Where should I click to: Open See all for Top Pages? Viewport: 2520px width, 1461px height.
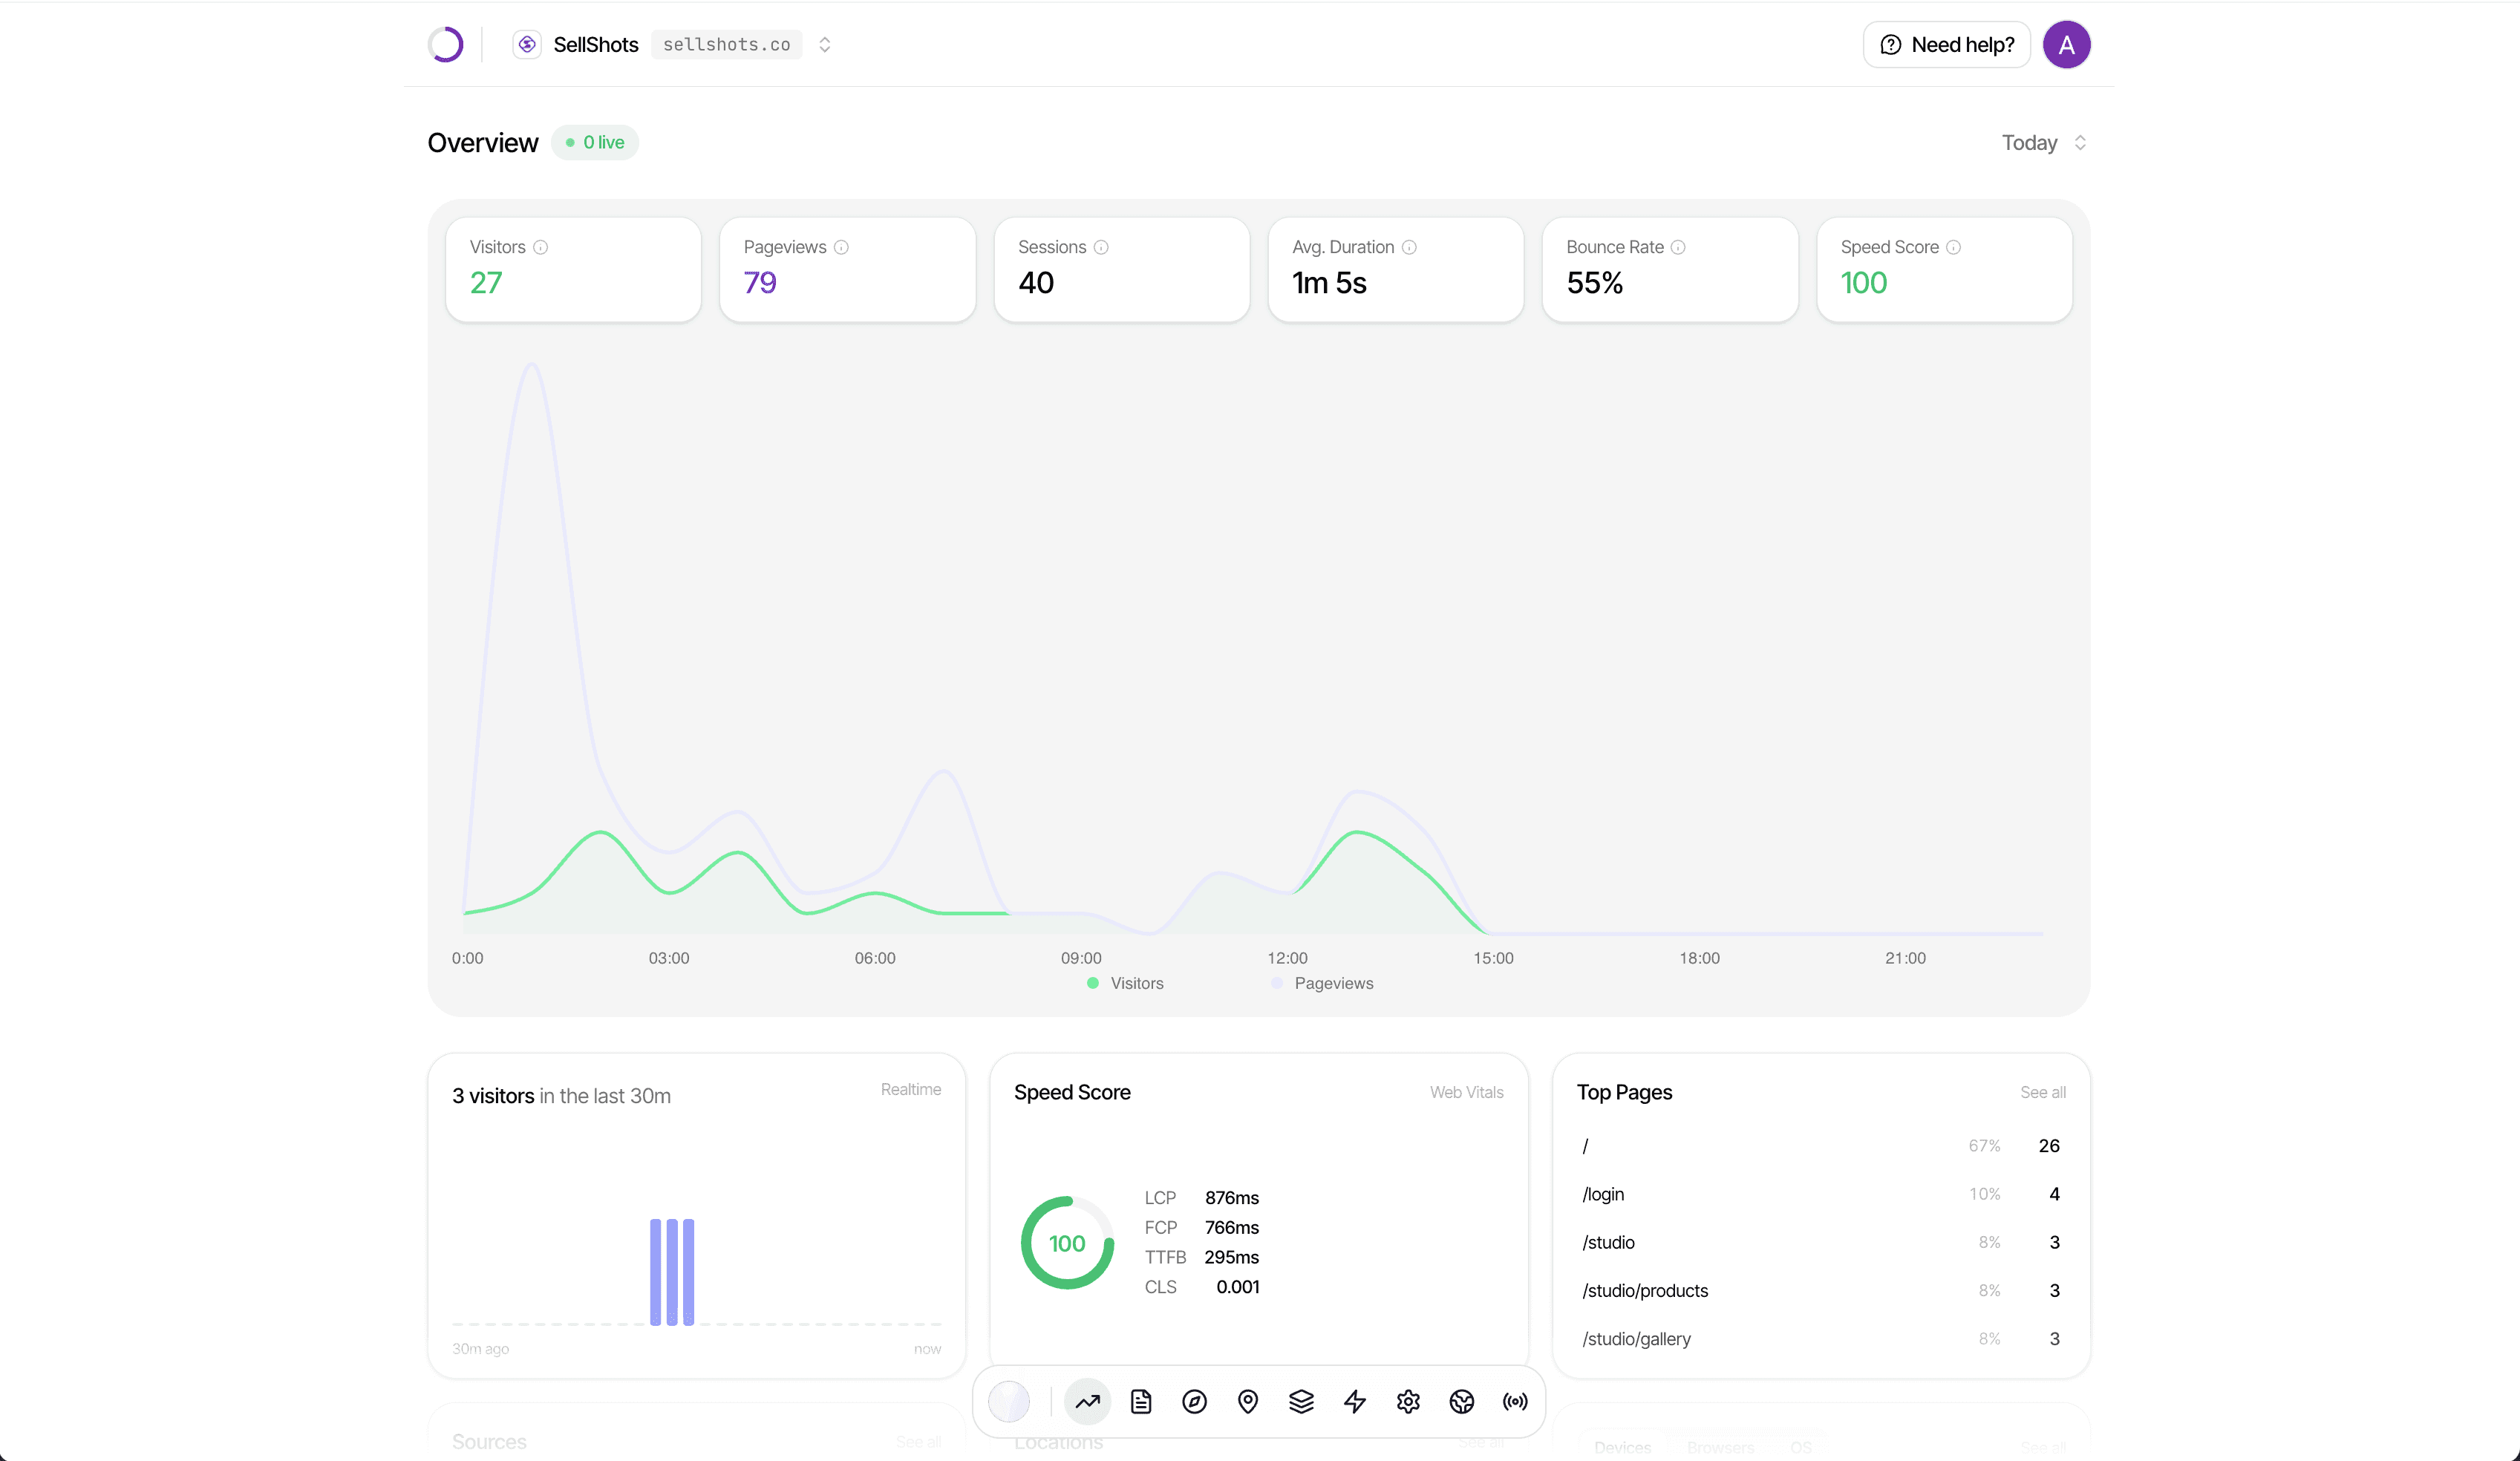point(2042,1092)
